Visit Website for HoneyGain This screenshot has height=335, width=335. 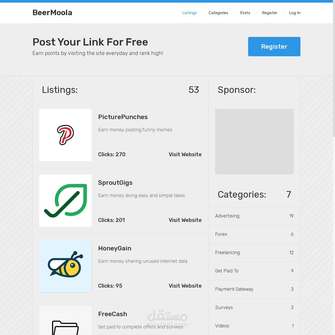coord(185,286)
